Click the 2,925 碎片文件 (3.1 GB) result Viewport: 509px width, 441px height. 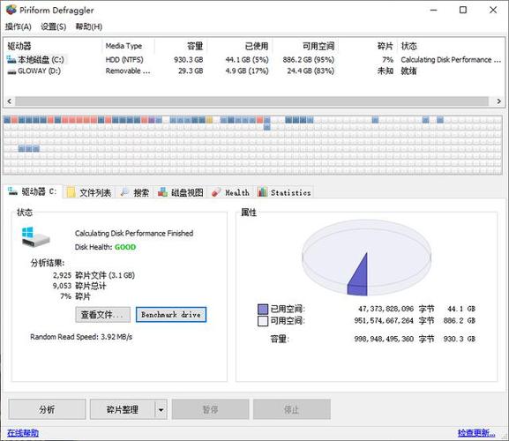click(94, 275)
